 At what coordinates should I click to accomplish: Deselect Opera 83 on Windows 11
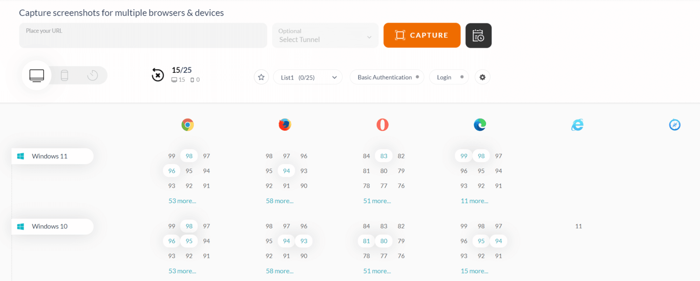pyautogui.click(x=384, y=156)
